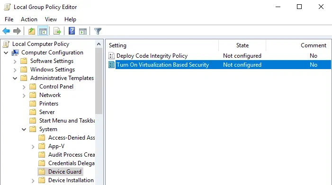Screen dimensions: 332x185
Task: Go up one level with folder icon
Action: click(x=32, y=31)
